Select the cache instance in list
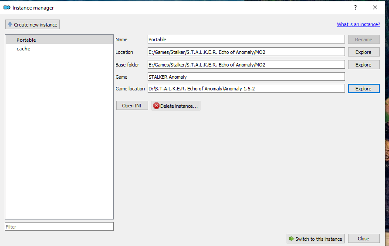The height and width of the screenshot is (246, 389). click(x=59, y=49)
